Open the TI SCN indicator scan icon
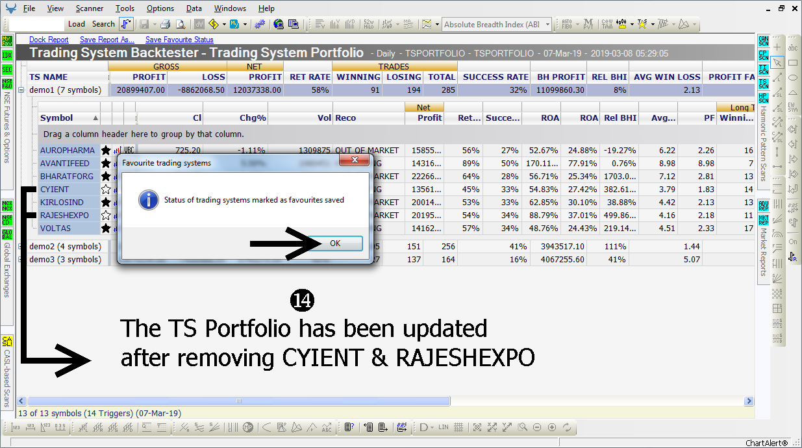Image resolution: width=802 pixels, height=448 pixels. (x=764, y=69)
